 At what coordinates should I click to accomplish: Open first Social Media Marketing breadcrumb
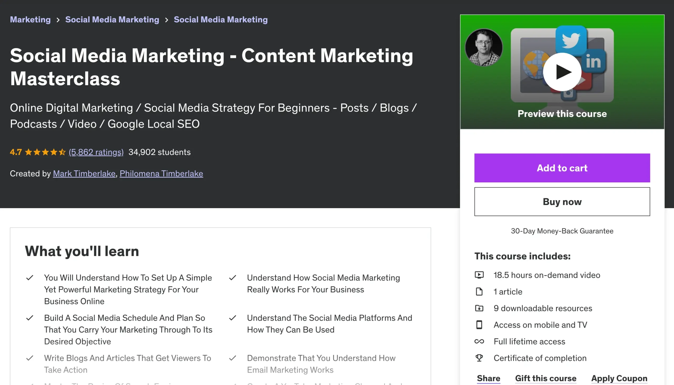[112, 19]
